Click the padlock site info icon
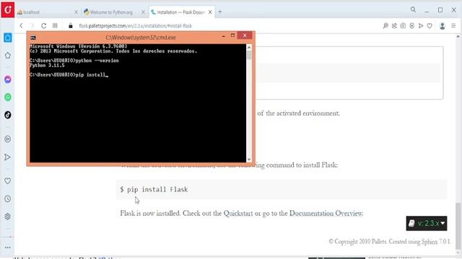The height and width of the screenshot is (259, 462). (x=71, y=26)
